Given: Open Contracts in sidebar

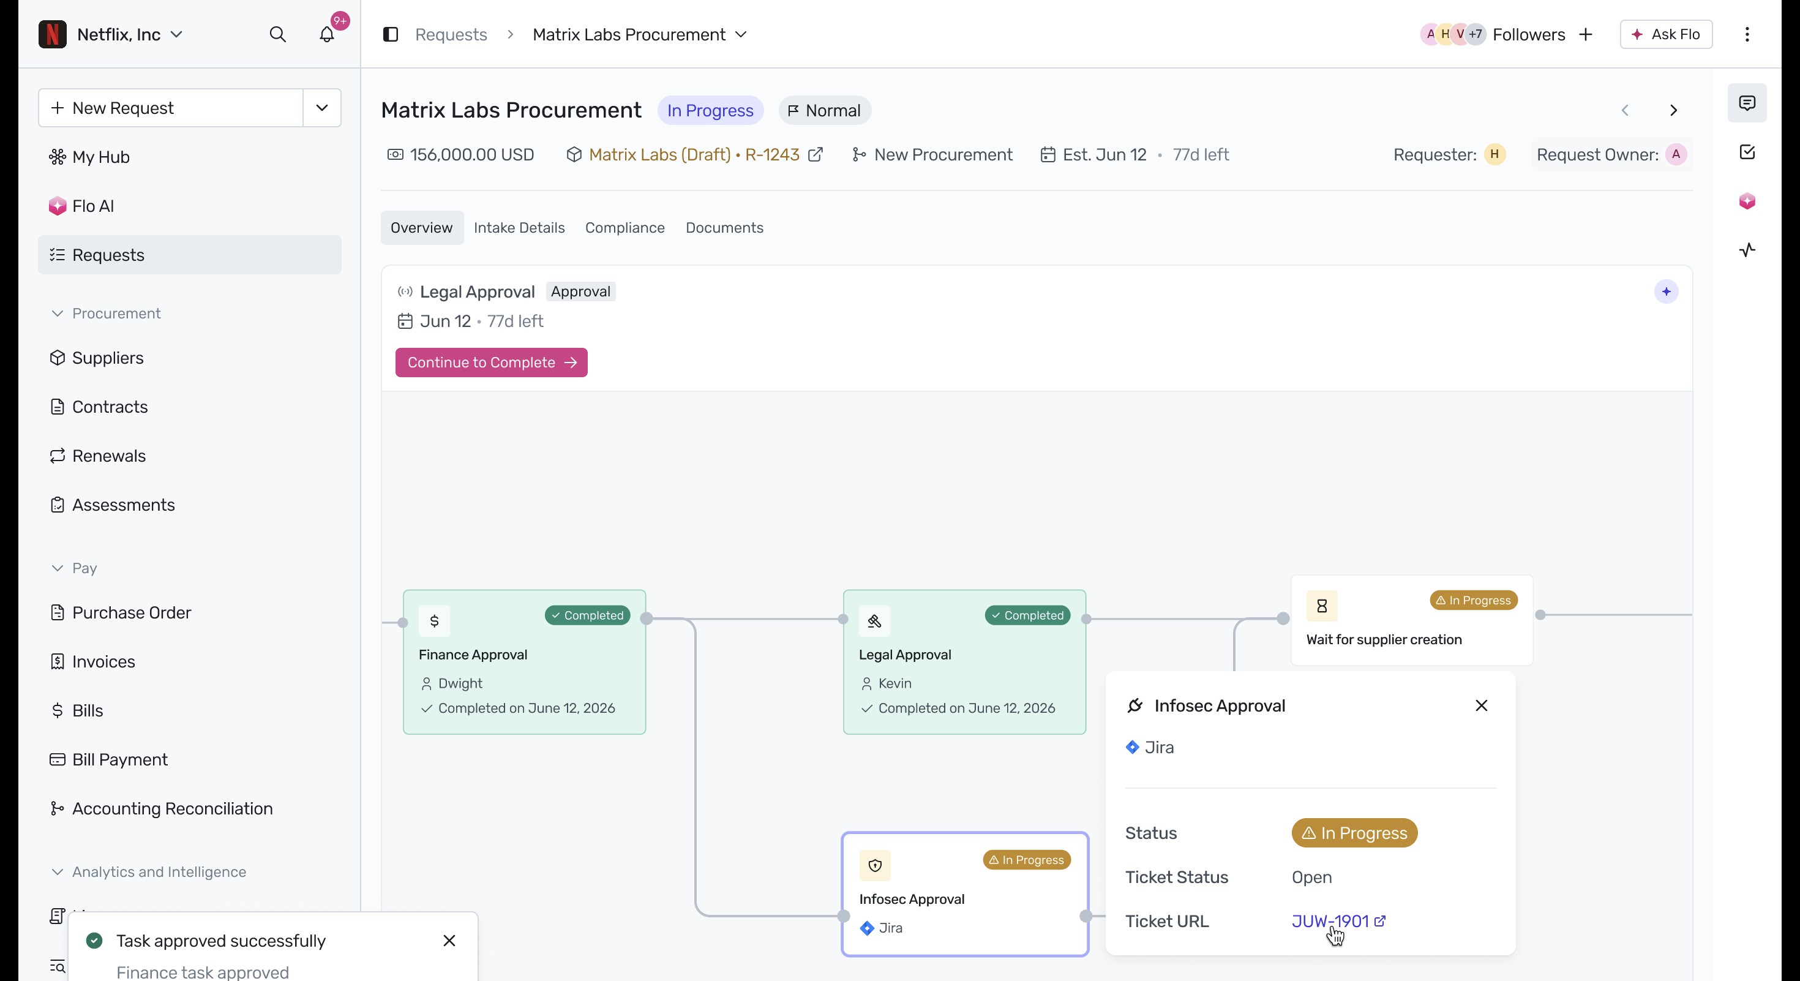Looking at the screenshot, I should pos(189,407).
